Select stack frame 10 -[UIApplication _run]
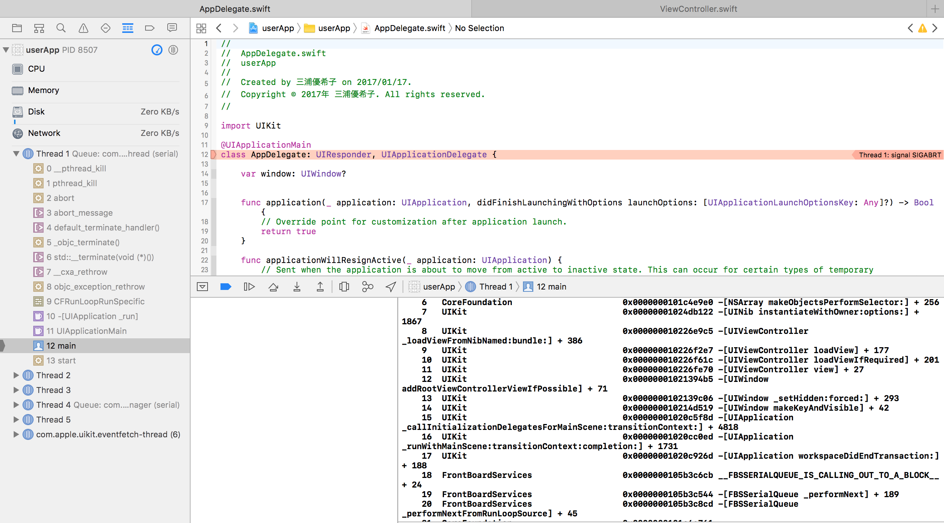The height and width of the screenshot is (523, 944). [92, 316]
